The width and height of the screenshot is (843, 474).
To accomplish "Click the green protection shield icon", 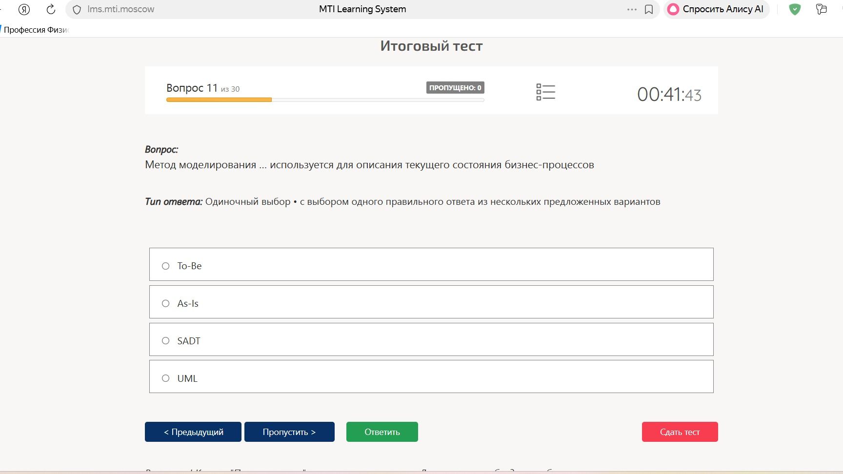I will (x=795, y=9).
